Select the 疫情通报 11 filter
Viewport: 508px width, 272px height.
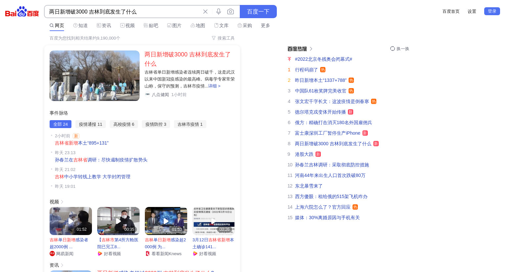coord(91,124)
